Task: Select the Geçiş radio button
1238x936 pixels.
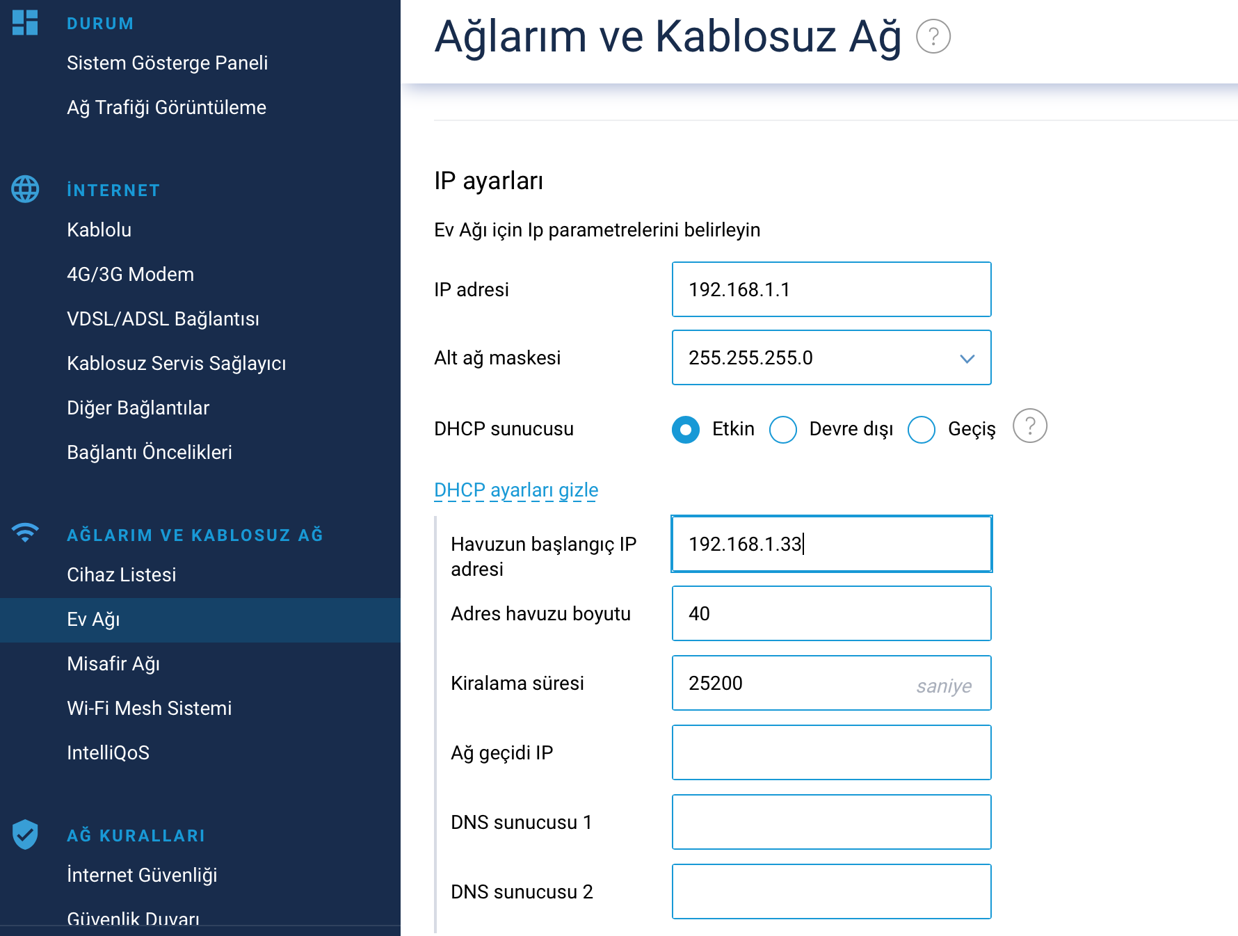Action: [922, 430]
